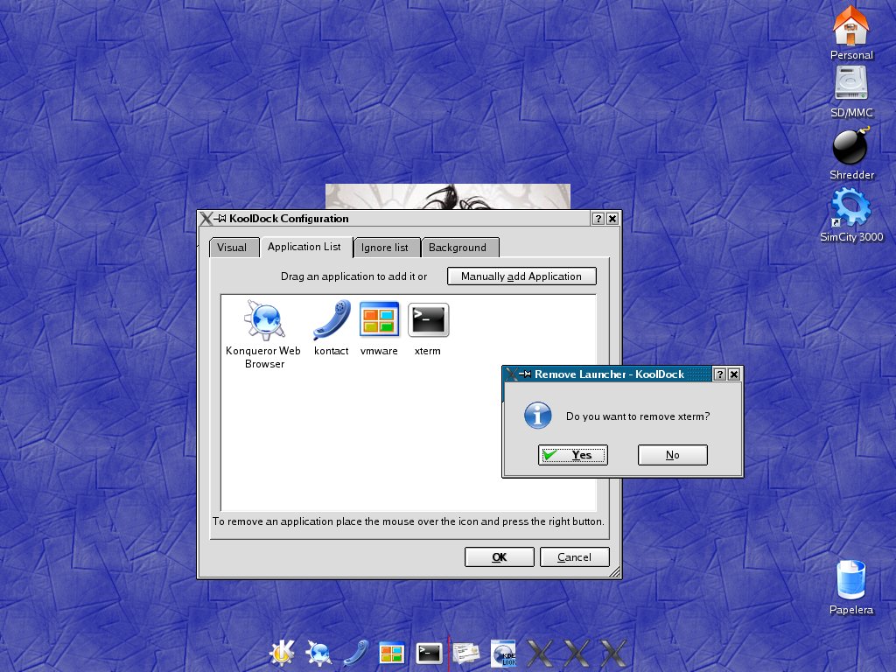Click 'Drag an application to add it or' label
This screenshot has width=896, height=672.
point(353,276)
